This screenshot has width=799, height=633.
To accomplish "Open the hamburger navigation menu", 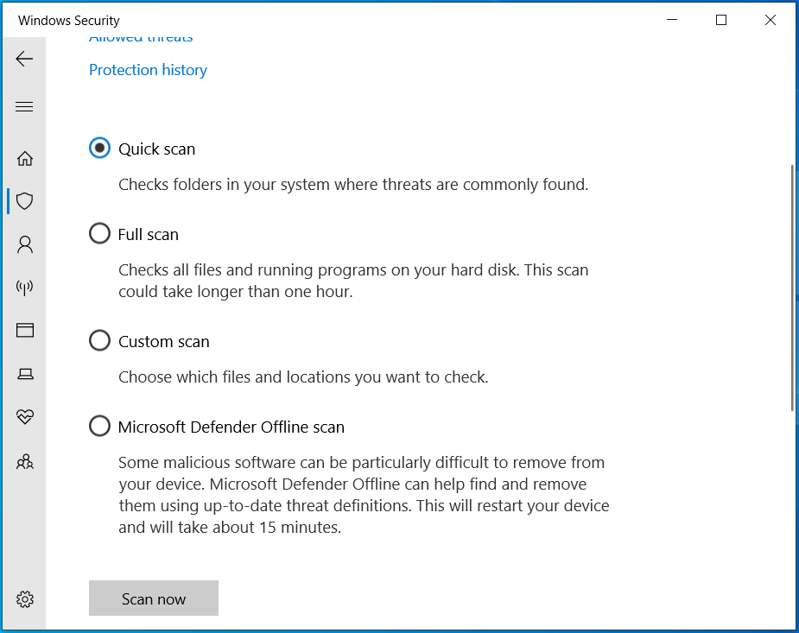I will click(x=24, y=106).
